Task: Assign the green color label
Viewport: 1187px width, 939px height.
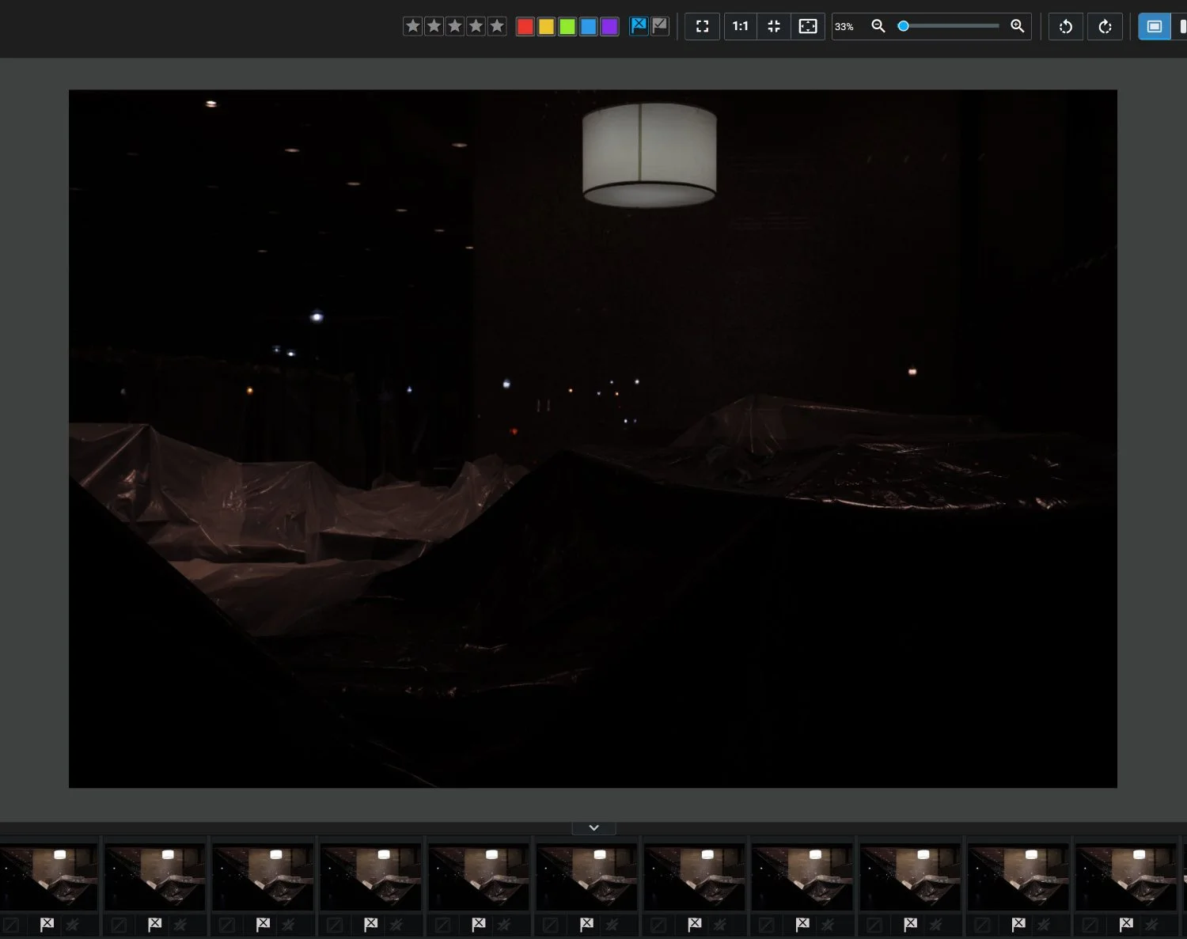Action: pyautogui.click(x=567, y=26)
